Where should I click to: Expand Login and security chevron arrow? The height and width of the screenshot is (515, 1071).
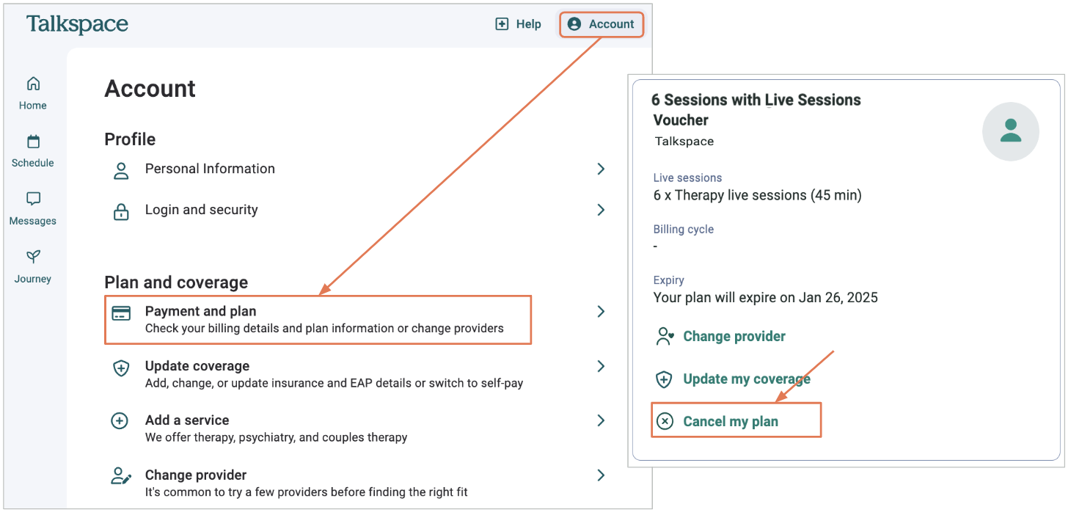[602, 210]
